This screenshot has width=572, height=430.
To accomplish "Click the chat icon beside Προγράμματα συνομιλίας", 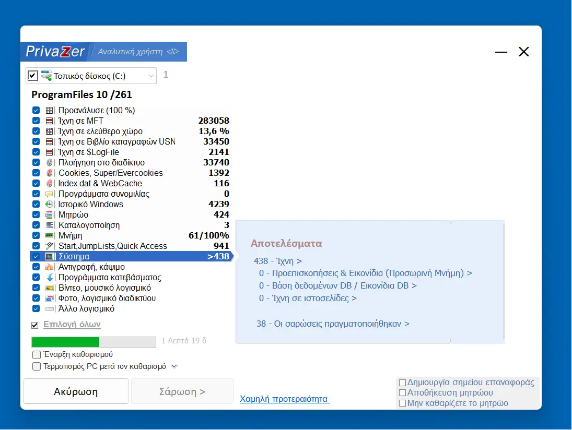I will (49, 194).
